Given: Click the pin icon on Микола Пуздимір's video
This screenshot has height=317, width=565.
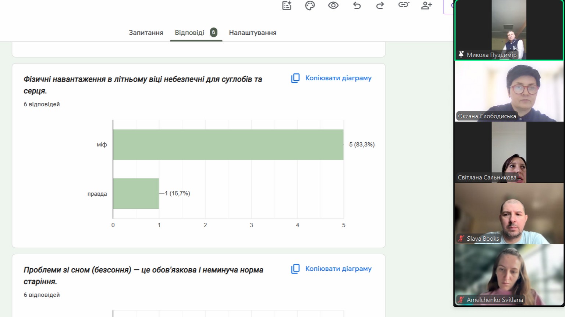Looking at the screenshot, I should point(461,55).
